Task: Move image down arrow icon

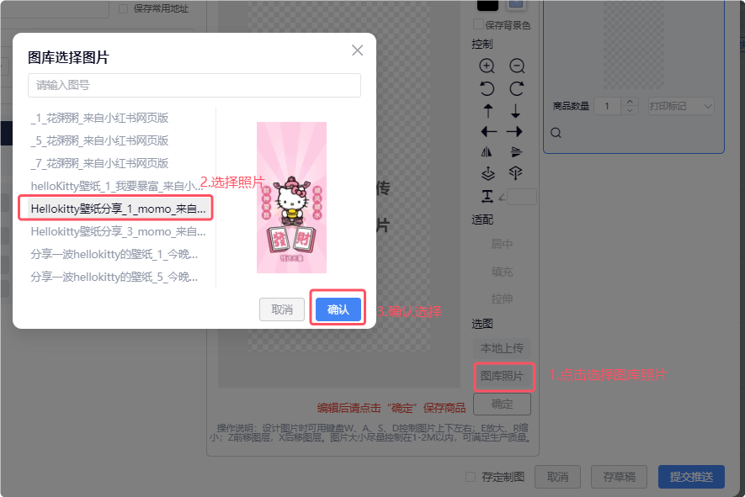Action: pyautogui.click(x=515, y=111)
